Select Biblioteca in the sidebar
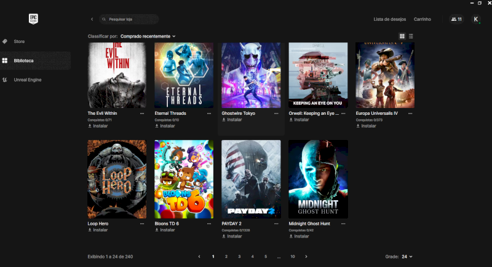 pyautogui.click(x=35, y=60)
